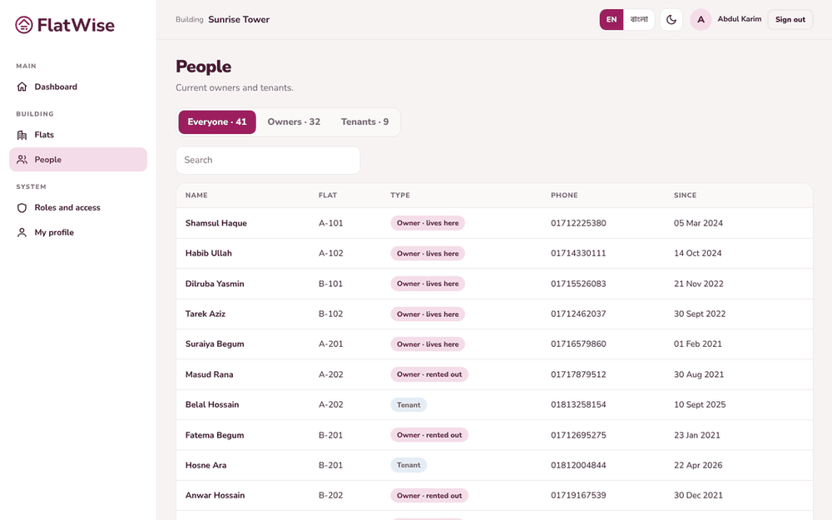832x520 pixels.
Task: Click the Tenant badge for Hosne Ara
Action: coord(409,465)
